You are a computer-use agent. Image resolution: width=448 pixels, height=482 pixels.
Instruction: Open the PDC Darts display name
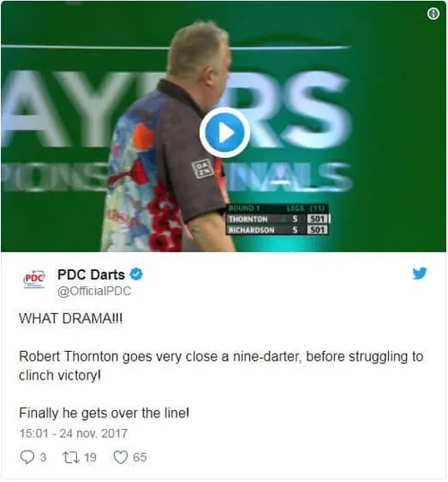[x=90, y=275]
